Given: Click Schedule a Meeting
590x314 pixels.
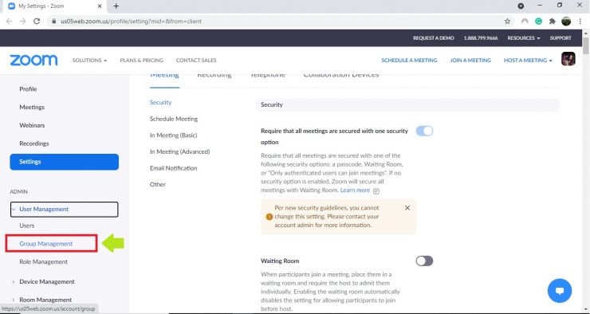Looking at the screenshot, I should coord(409,60).
